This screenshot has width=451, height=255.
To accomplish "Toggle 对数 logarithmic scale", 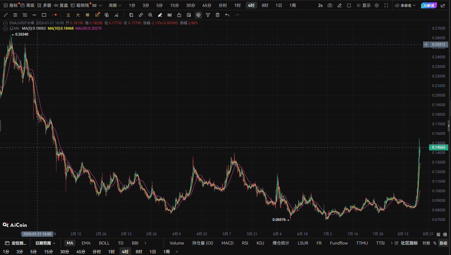I will (426, 243).
